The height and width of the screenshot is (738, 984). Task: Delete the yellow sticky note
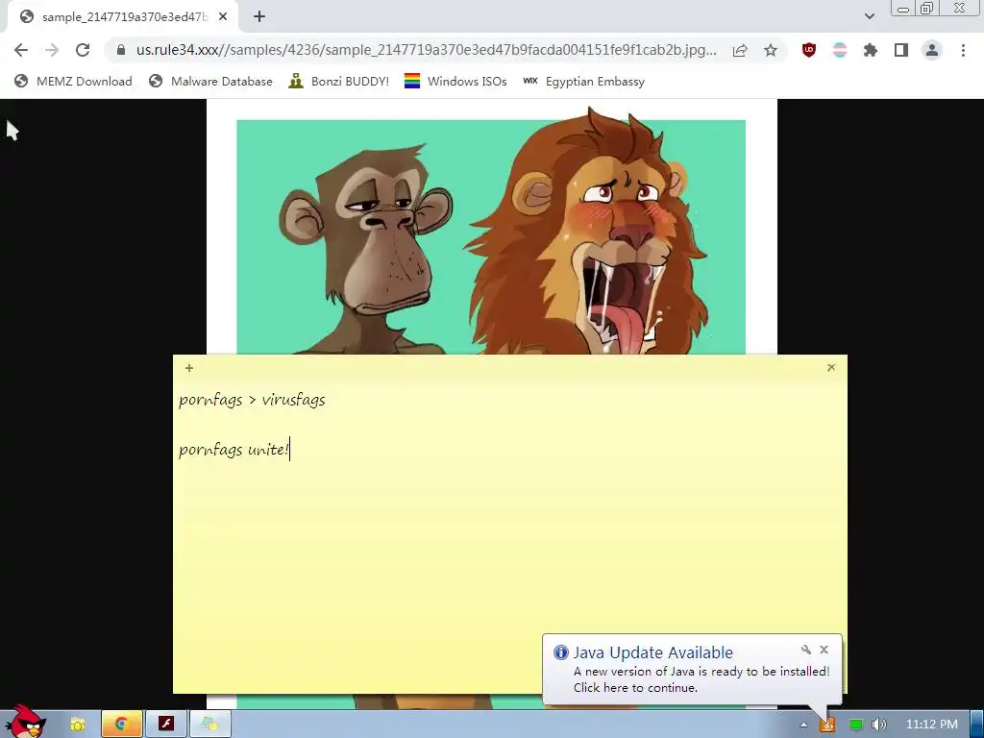(831, 368)
